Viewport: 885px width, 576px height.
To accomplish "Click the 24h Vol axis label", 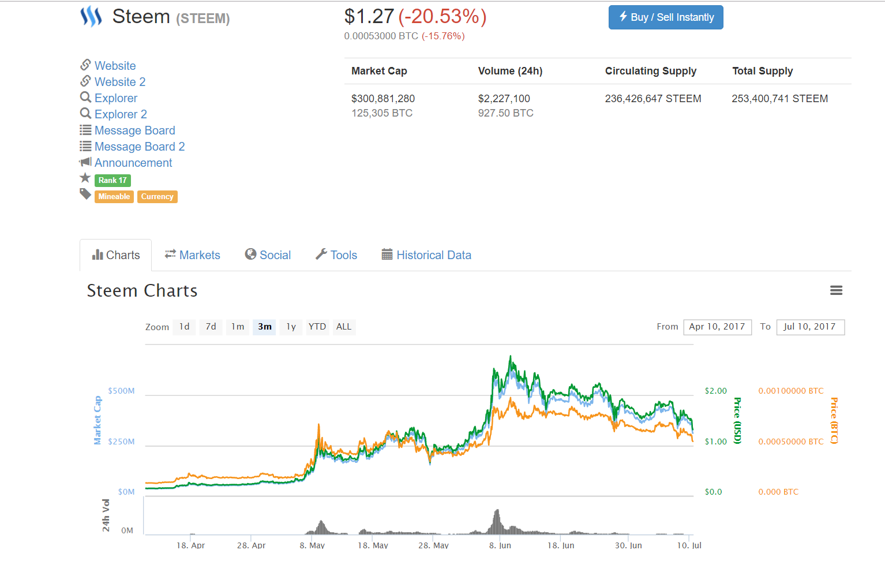I will click(x=106, y=515).
